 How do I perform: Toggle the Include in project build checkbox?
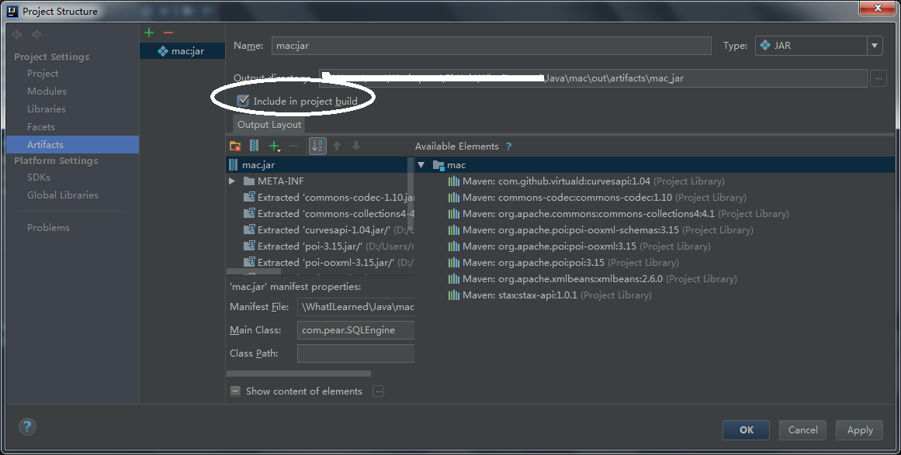[244, 101]
